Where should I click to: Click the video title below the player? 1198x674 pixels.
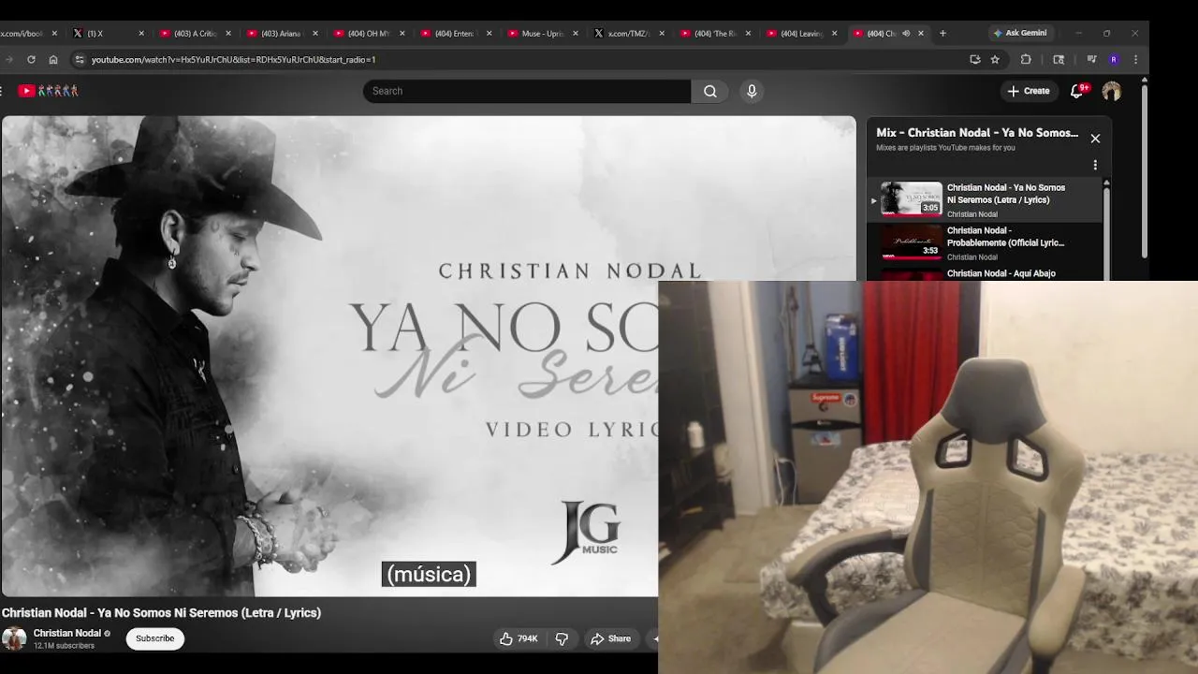point(161,612)
